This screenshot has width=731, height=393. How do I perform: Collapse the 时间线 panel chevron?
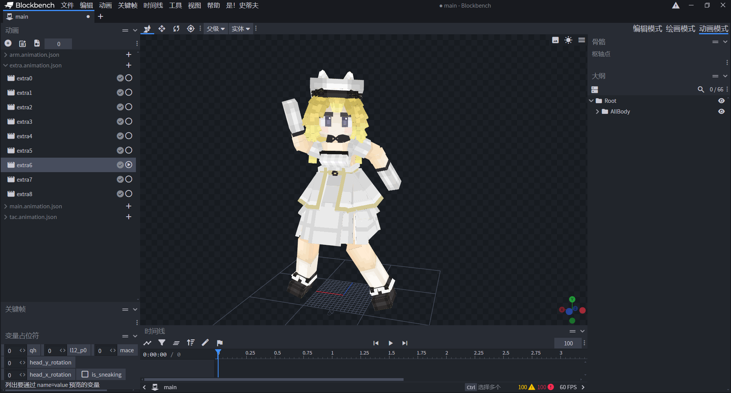(583, 331)
